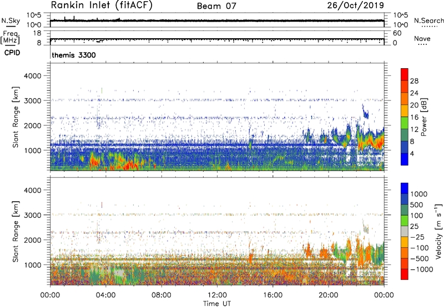
Task: Click the N.Sky noise trace panel
Action: (217, 20)
